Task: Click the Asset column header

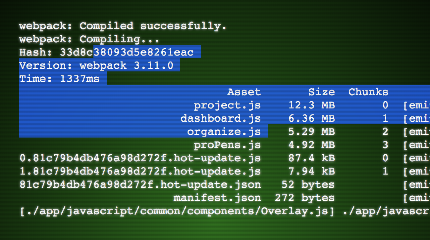Action: click(x=244, y=92)
